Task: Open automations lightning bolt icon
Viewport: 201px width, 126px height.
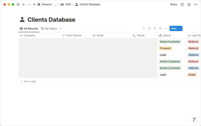Action: pyautogui.click(x=155, y=28)
